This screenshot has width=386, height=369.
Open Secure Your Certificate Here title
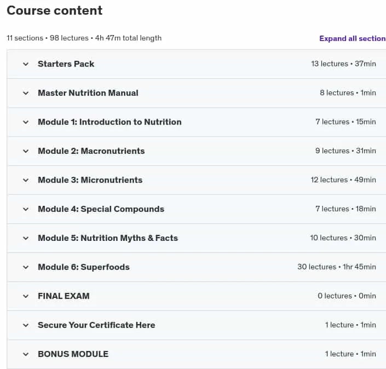[x=96, y=325]
